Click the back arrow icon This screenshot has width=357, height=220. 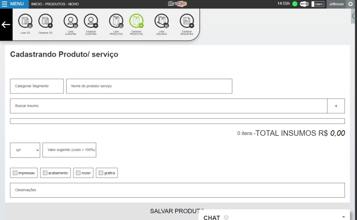(x=6, y=25)
